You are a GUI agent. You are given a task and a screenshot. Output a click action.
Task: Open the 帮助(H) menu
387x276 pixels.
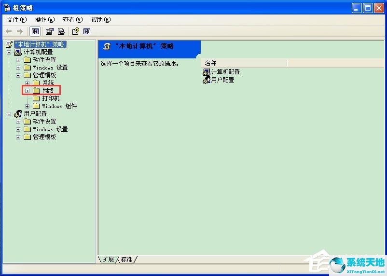[101, 20]
